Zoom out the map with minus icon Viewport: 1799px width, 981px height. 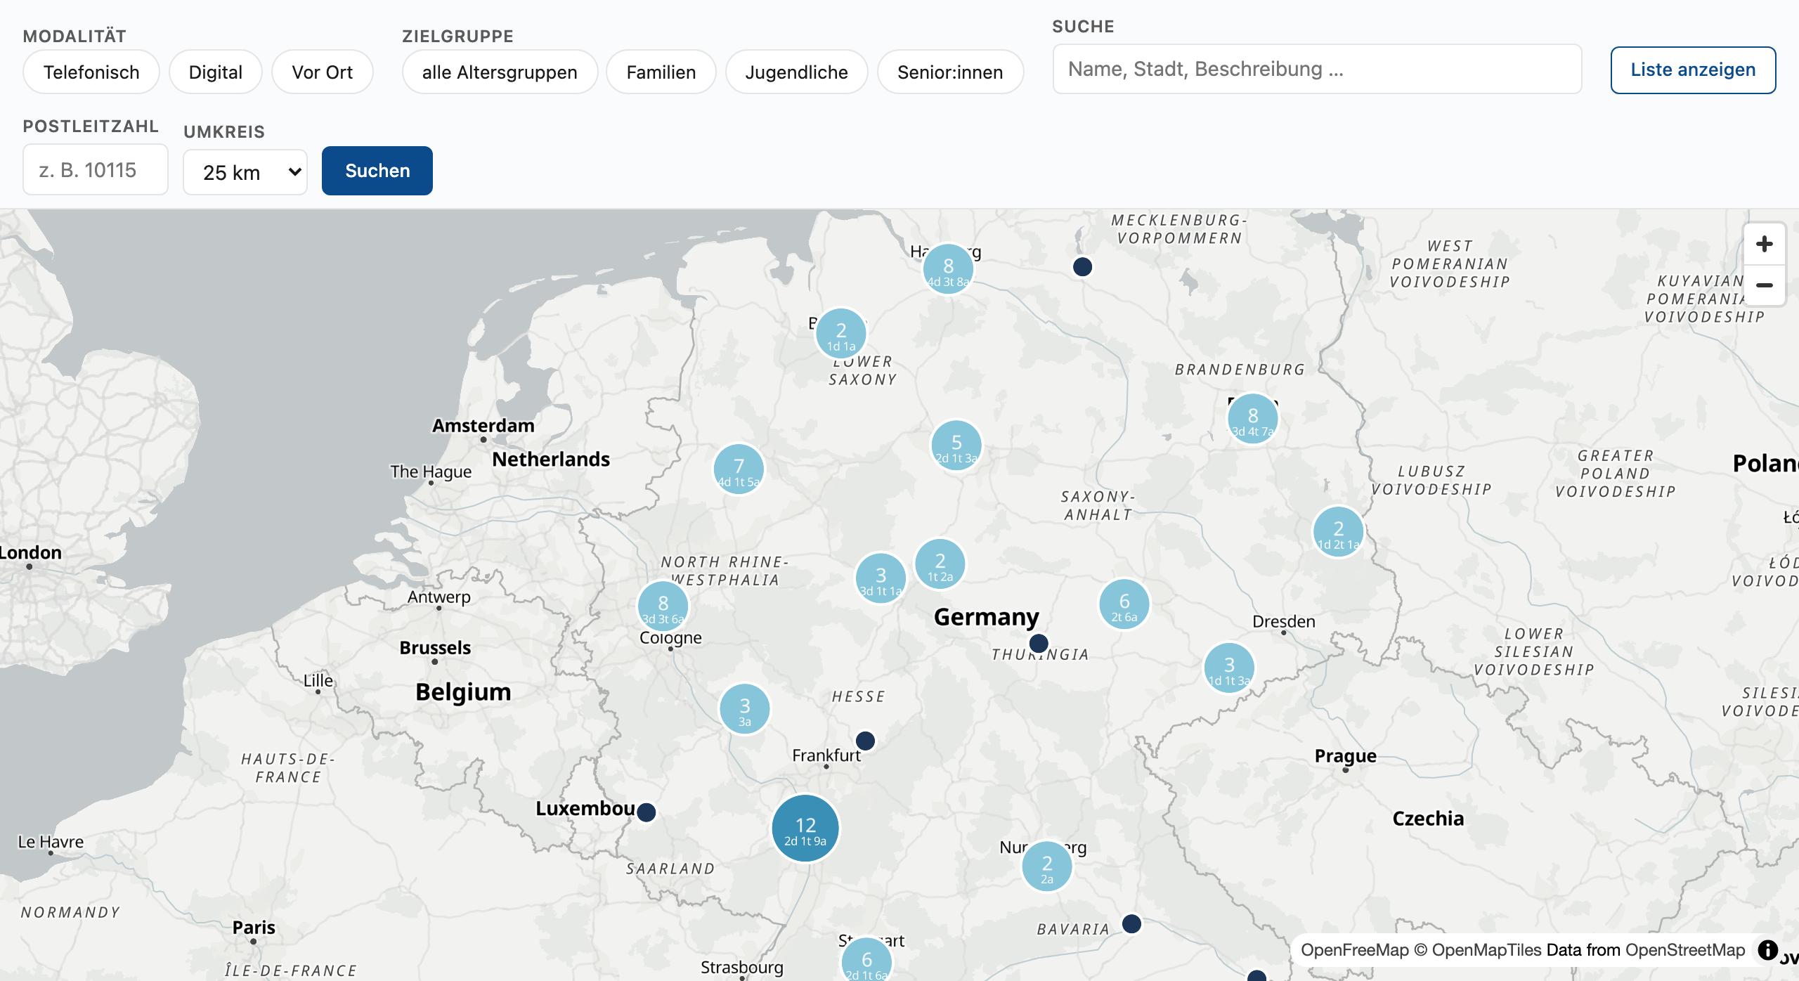point(1764,285)
